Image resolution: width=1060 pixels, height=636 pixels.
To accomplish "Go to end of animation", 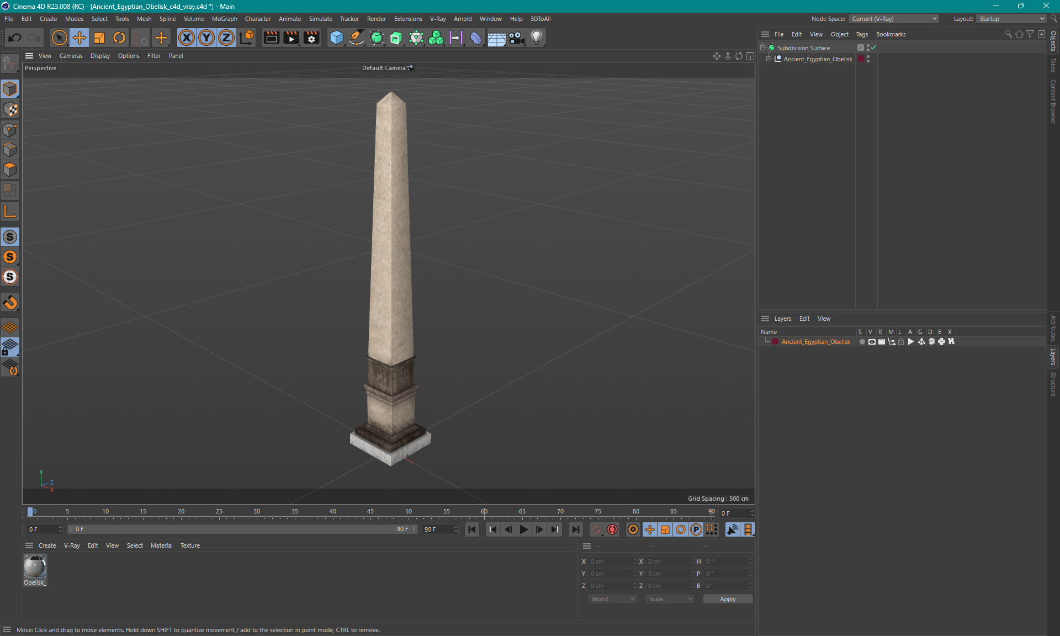I will click(576, 529).
